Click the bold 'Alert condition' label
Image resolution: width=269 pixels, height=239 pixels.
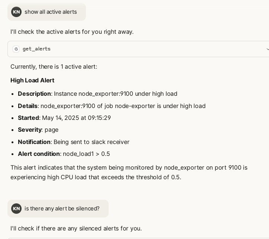point(39,154)
